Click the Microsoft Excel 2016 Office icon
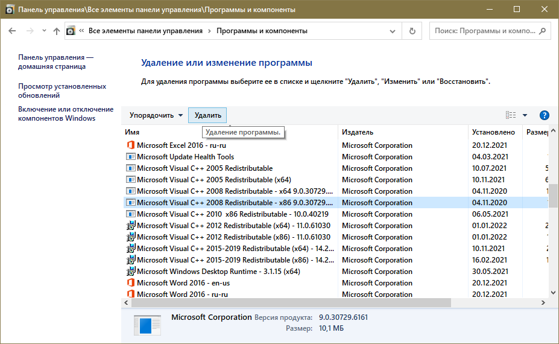Screen dimensions: 559x344 coord(130,145)
